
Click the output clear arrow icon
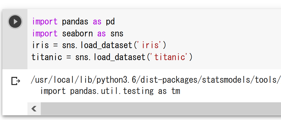(16, 81)
